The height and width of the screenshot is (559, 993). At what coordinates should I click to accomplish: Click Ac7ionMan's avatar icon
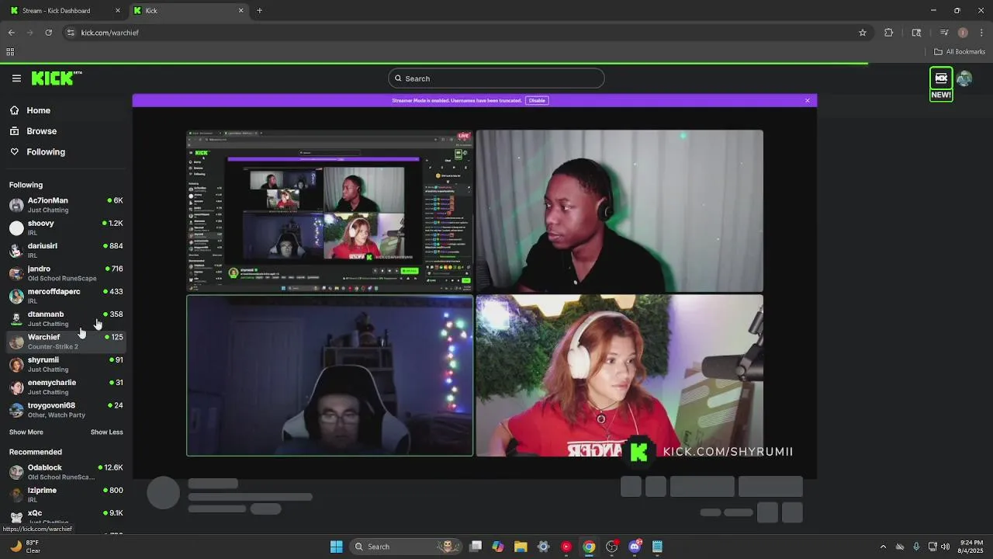16,205
